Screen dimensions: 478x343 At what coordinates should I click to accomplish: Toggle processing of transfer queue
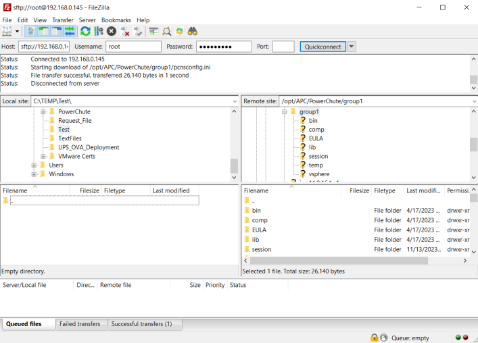[x=99, y=31]
